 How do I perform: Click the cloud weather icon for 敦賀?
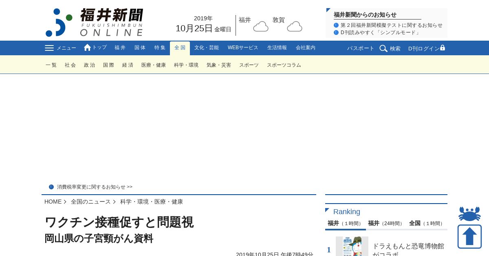point(295,27)
